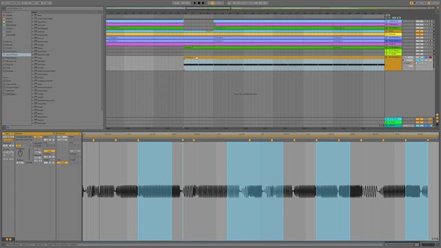Screen dimensions: 441x248
Task: Open Packs under Places in browser
Action: coord(8,81)
